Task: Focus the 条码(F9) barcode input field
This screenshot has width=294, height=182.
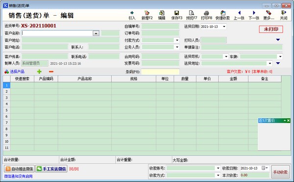Action: (x=160, y=72)
